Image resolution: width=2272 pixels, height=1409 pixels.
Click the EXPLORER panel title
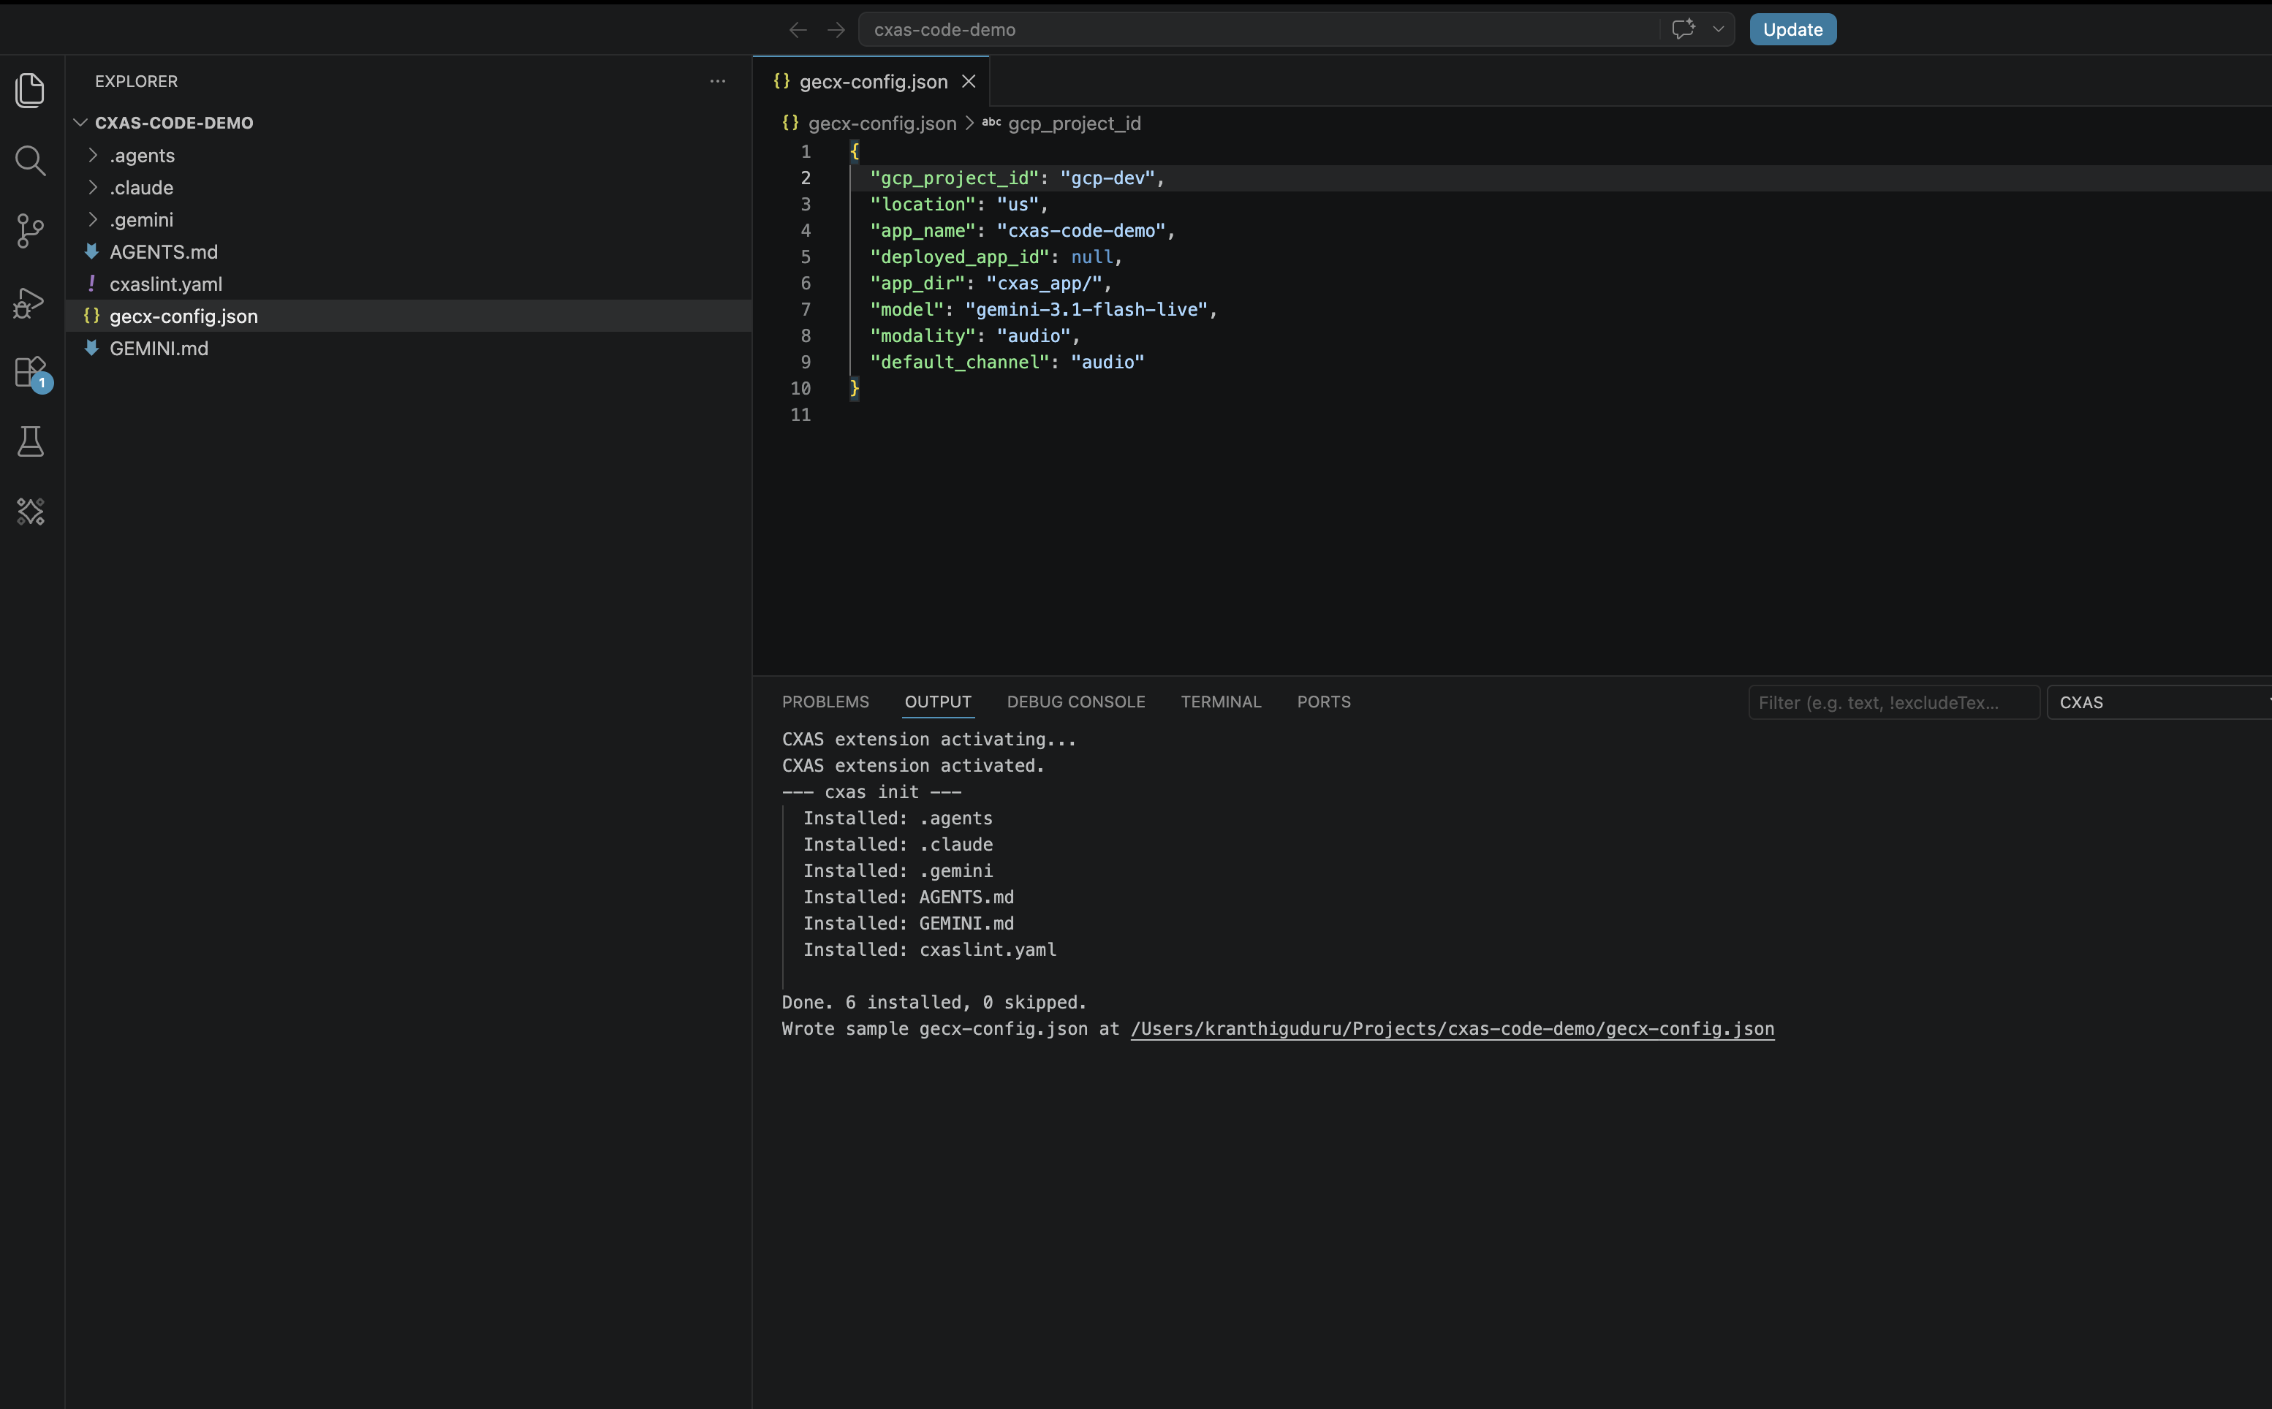[136, 81]
